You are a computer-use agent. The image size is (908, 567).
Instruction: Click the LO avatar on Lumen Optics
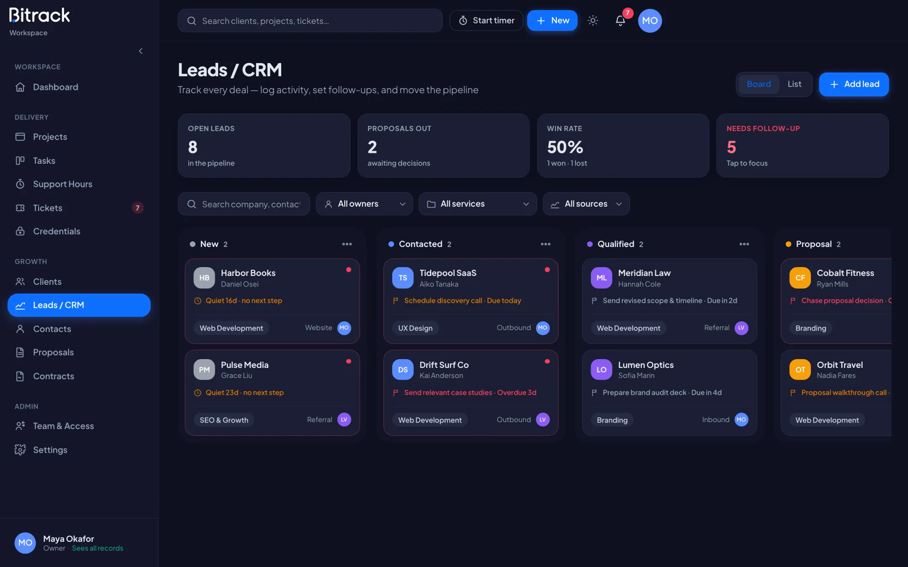click(x=602, y=370)
